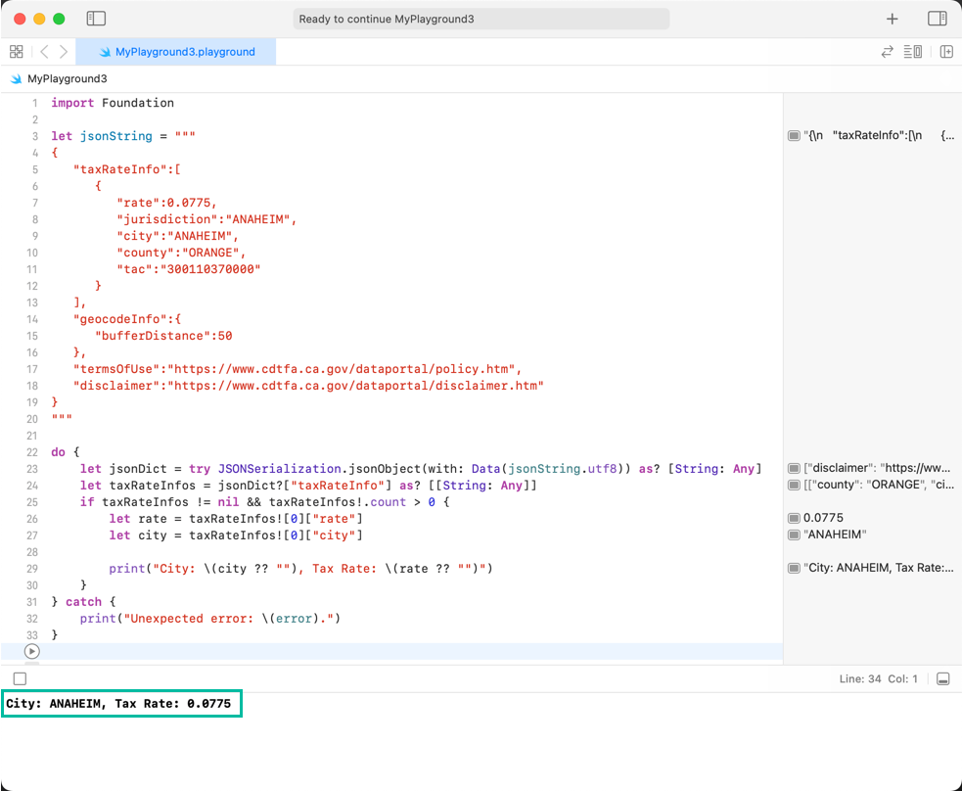Show quick look for the City: ANAHEIM result
The height and width of the screenshot is (791, 962).
click(794, 568)
